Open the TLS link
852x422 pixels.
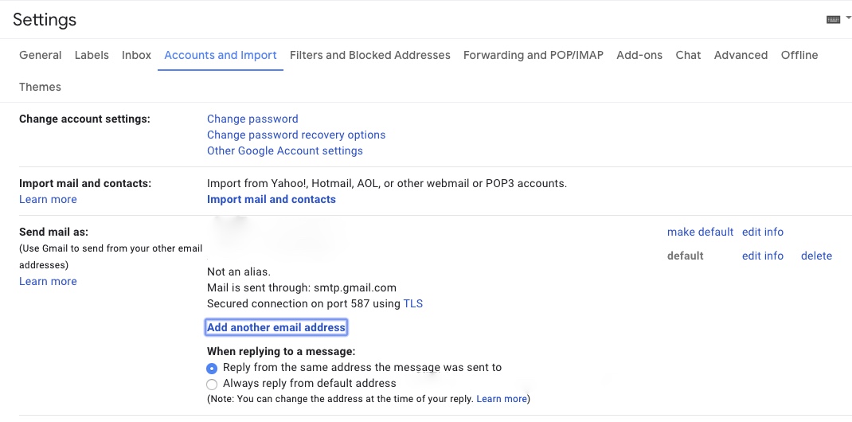pos(413,303)
